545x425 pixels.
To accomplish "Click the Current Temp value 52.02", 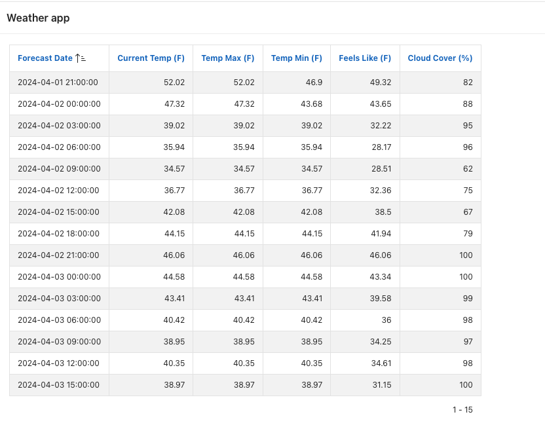I will 174,83.
